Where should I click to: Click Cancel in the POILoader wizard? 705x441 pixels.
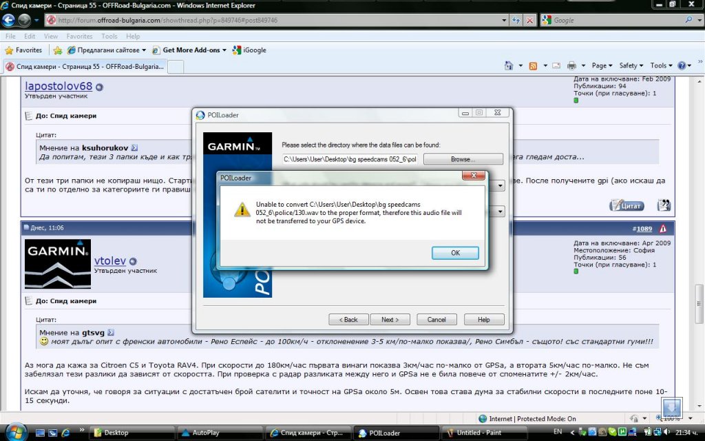click(436, 320)
